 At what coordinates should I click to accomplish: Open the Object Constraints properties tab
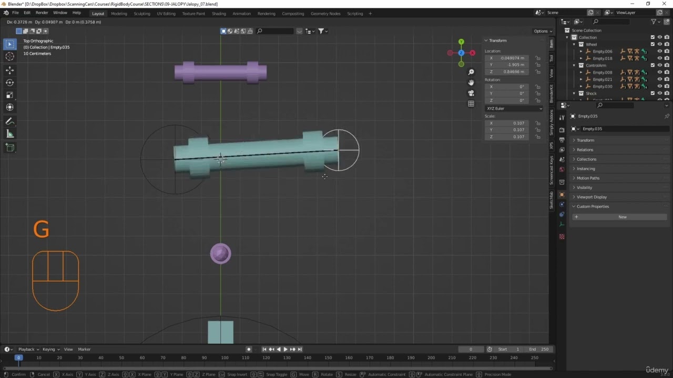(562, 214)
